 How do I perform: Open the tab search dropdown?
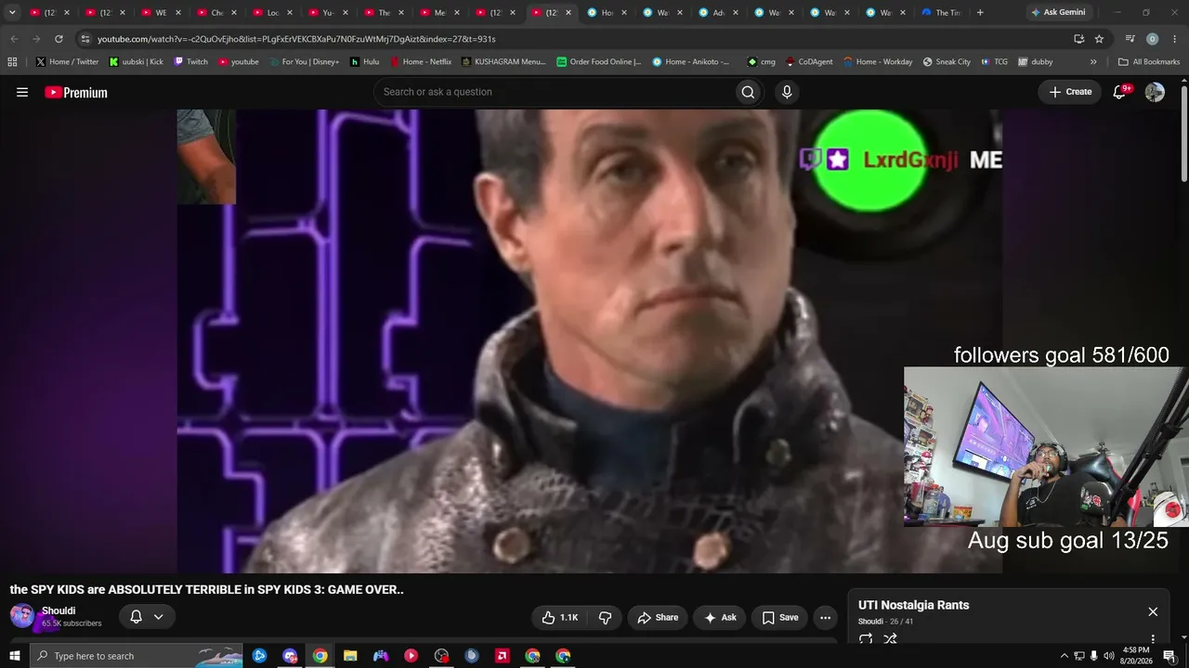pyautogui.click(x=12, y=13)
